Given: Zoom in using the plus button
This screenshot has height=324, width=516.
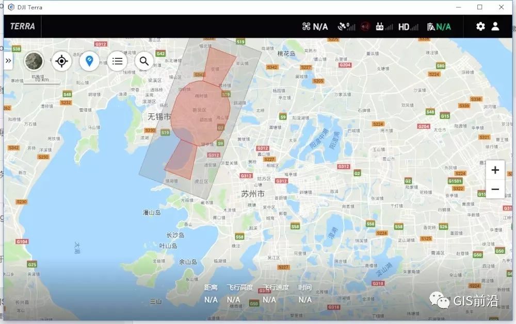Looking at the screenshot, I should pos(495,170).
